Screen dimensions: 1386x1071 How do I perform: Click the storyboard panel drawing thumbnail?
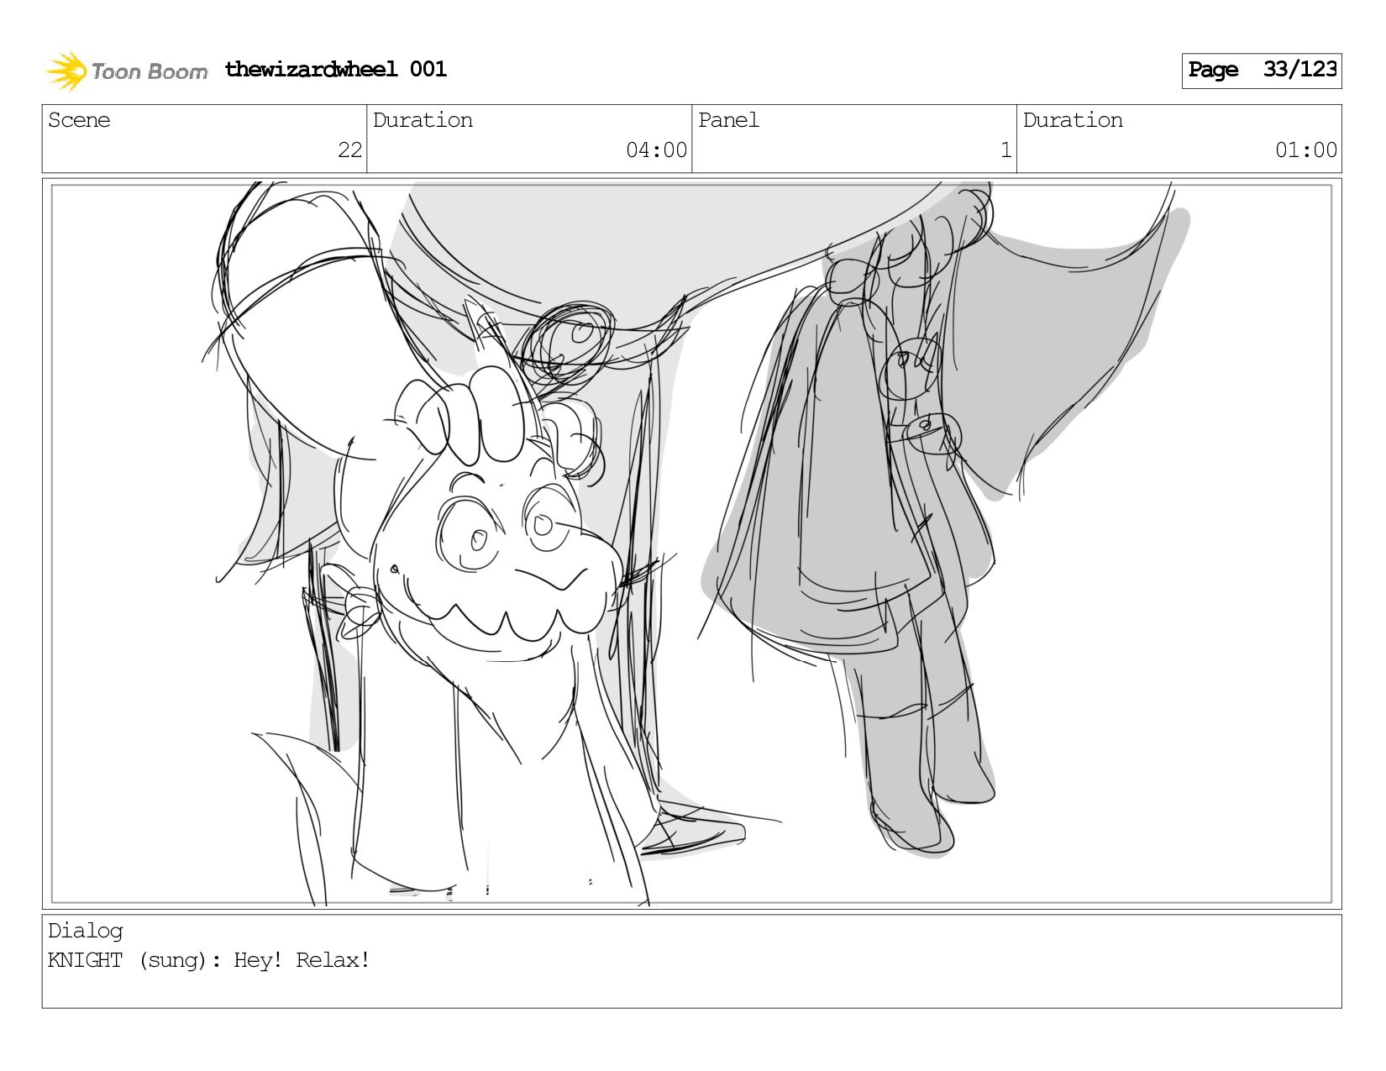click(691, 543)
